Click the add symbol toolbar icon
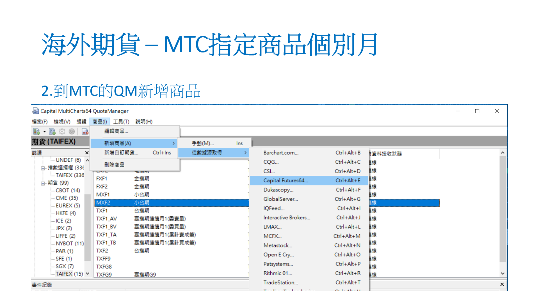539x303 pixels. point(36,131)
